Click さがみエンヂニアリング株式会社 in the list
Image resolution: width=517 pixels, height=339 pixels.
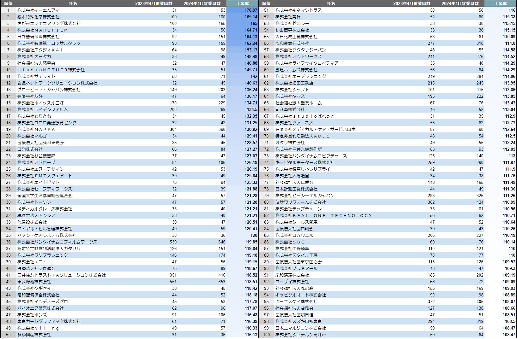[x=49, y=23]
